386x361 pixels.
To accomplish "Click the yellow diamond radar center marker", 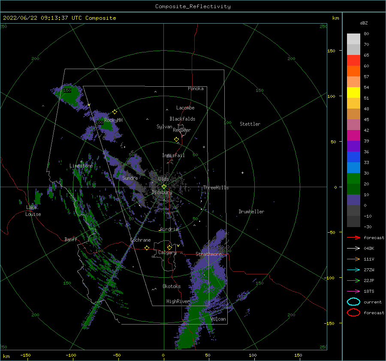I will click(x=164, y=187).
